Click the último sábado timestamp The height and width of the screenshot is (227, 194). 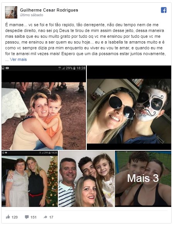[x=32, y=15]
